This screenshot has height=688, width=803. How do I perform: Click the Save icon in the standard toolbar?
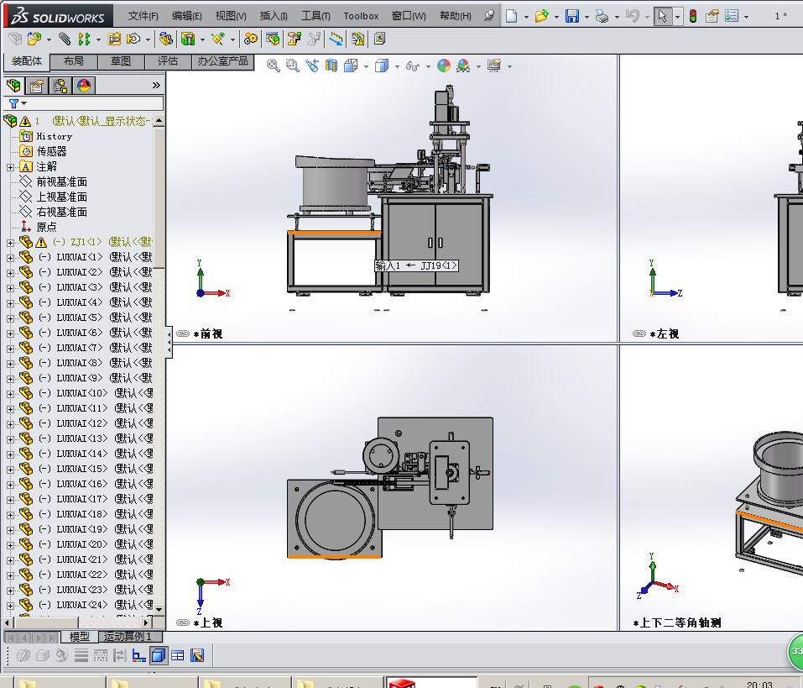pos(572,13)
